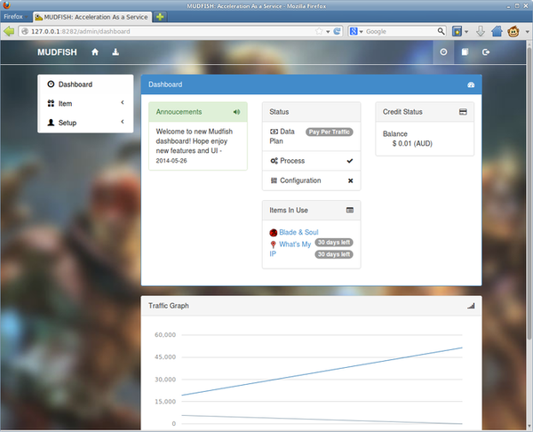Click the credit card icon in Credit Status

click(x=463, y=112)
